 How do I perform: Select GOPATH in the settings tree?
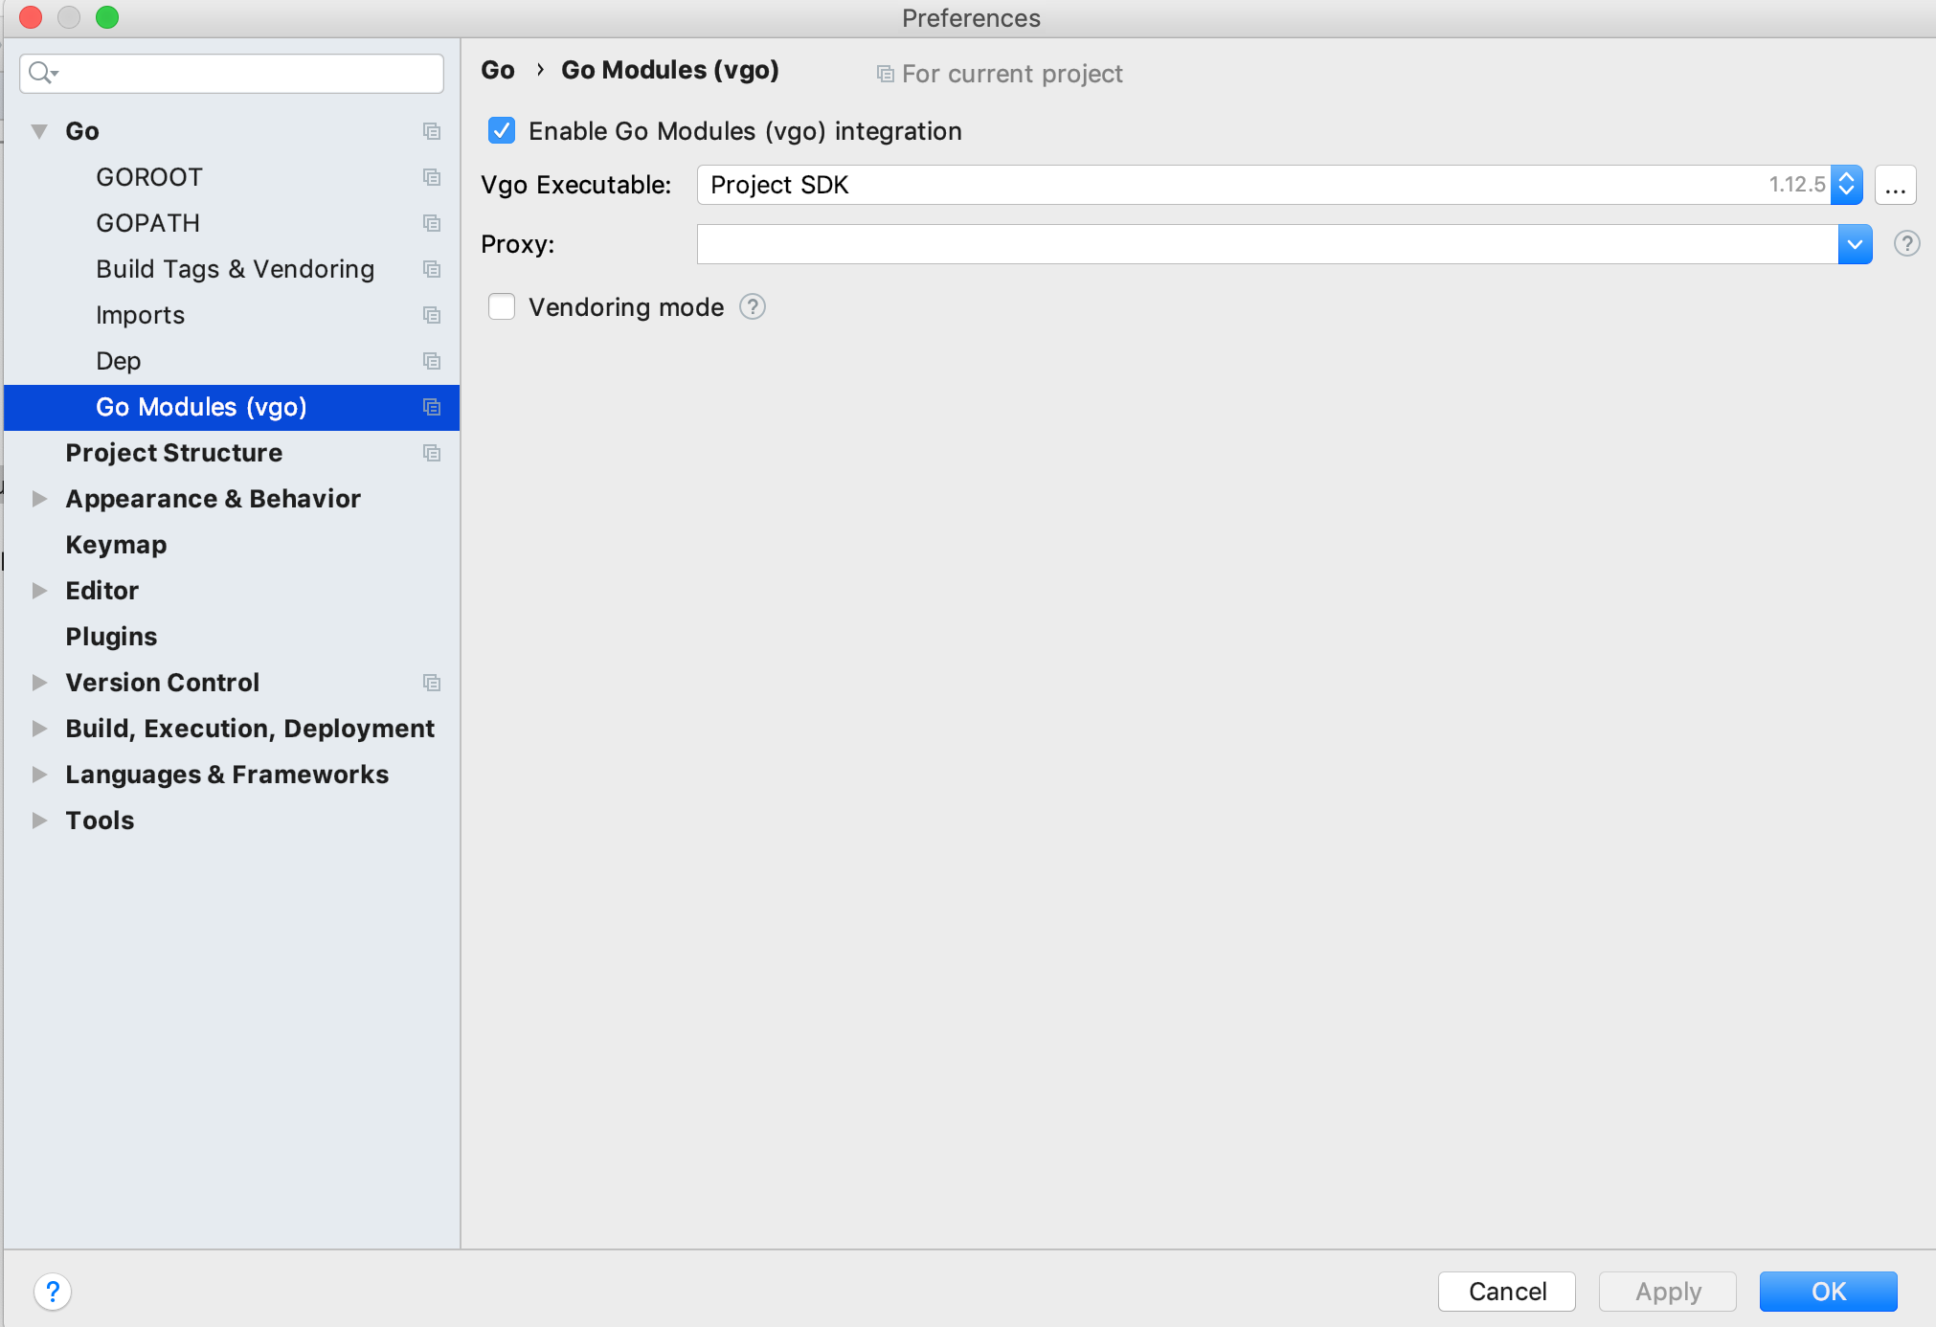[147, 222]
